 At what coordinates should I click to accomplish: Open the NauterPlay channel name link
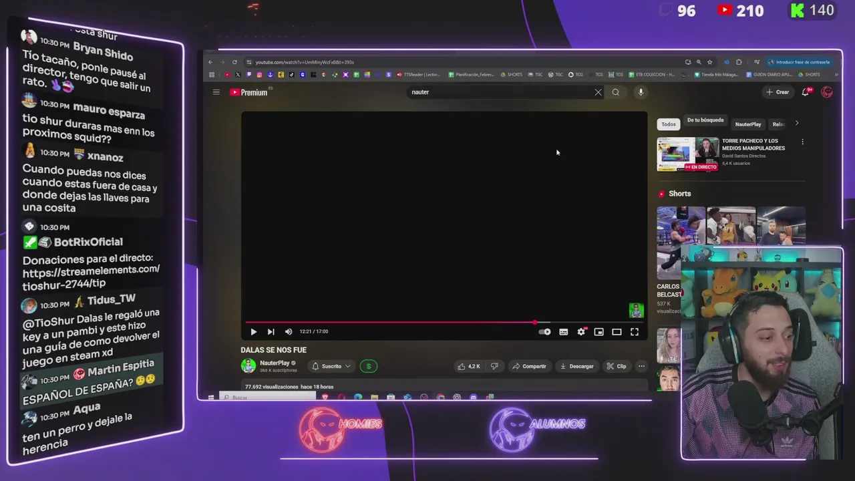pyautogui.click(x=275, y=363)
